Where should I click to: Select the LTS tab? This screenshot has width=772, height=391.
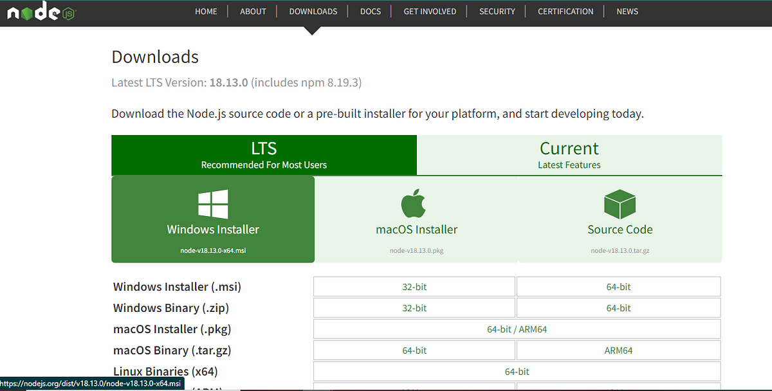(264, 154)
